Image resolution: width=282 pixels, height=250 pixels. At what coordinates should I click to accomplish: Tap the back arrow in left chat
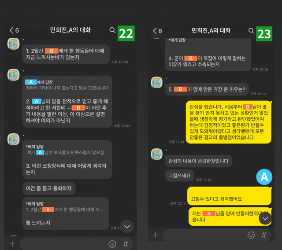[x=11, y=30]
